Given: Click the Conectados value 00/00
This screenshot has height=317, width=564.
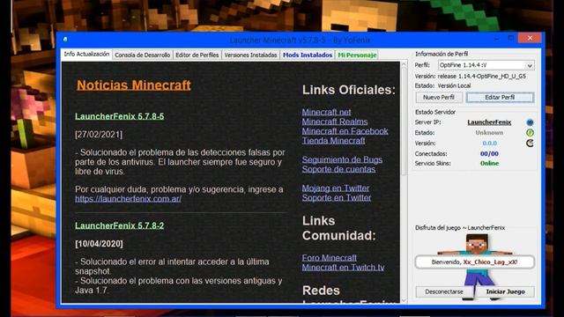Looking at the screenshot, I should [x=489, y=154].
